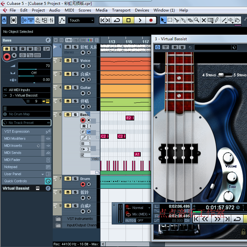Solo the Guitar track
This screenshot has height=247, width=247.
click(x=75, y=88)
